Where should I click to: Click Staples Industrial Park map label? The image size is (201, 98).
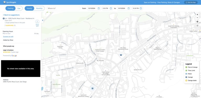pos(158,49)
